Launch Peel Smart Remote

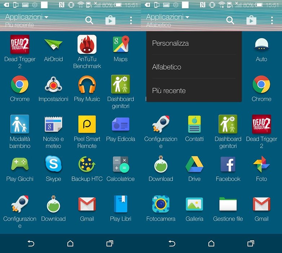coord(87,124)
